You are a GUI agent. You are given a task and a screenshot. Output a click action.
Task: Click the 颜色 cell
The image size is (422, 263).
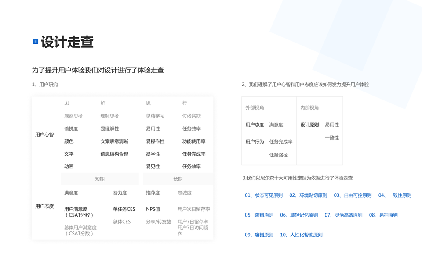pos(69,142)
